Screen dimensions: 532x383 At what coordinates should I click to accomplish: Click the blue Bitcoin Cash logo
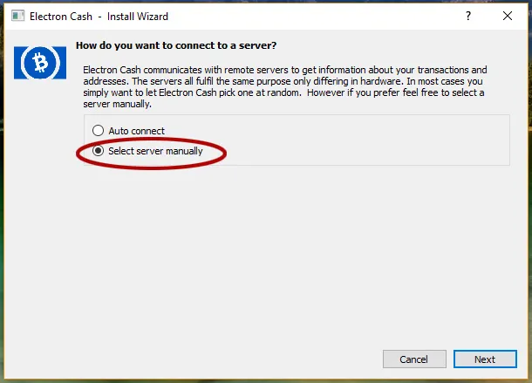[40, 63]
